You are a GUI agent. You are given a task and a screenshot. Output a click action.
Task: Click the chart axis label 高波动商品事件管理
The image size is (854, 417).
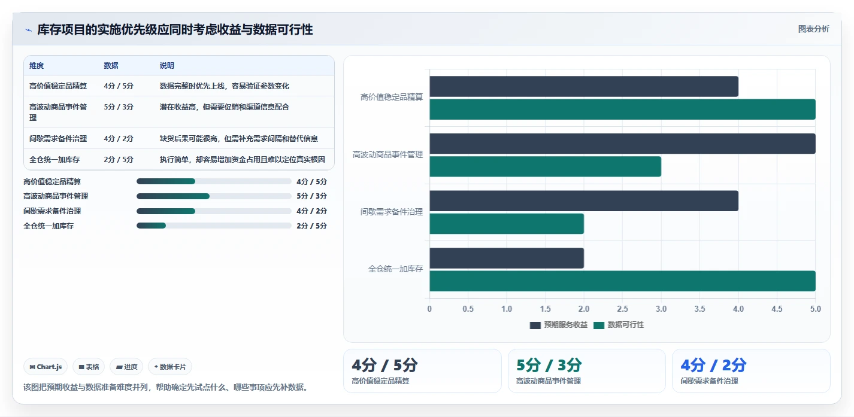click(x=387, y=155)
